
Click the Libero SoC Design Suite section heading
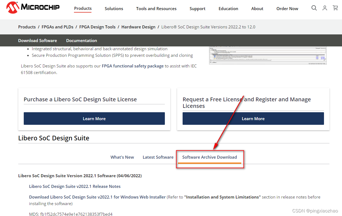tap(54, 138)
